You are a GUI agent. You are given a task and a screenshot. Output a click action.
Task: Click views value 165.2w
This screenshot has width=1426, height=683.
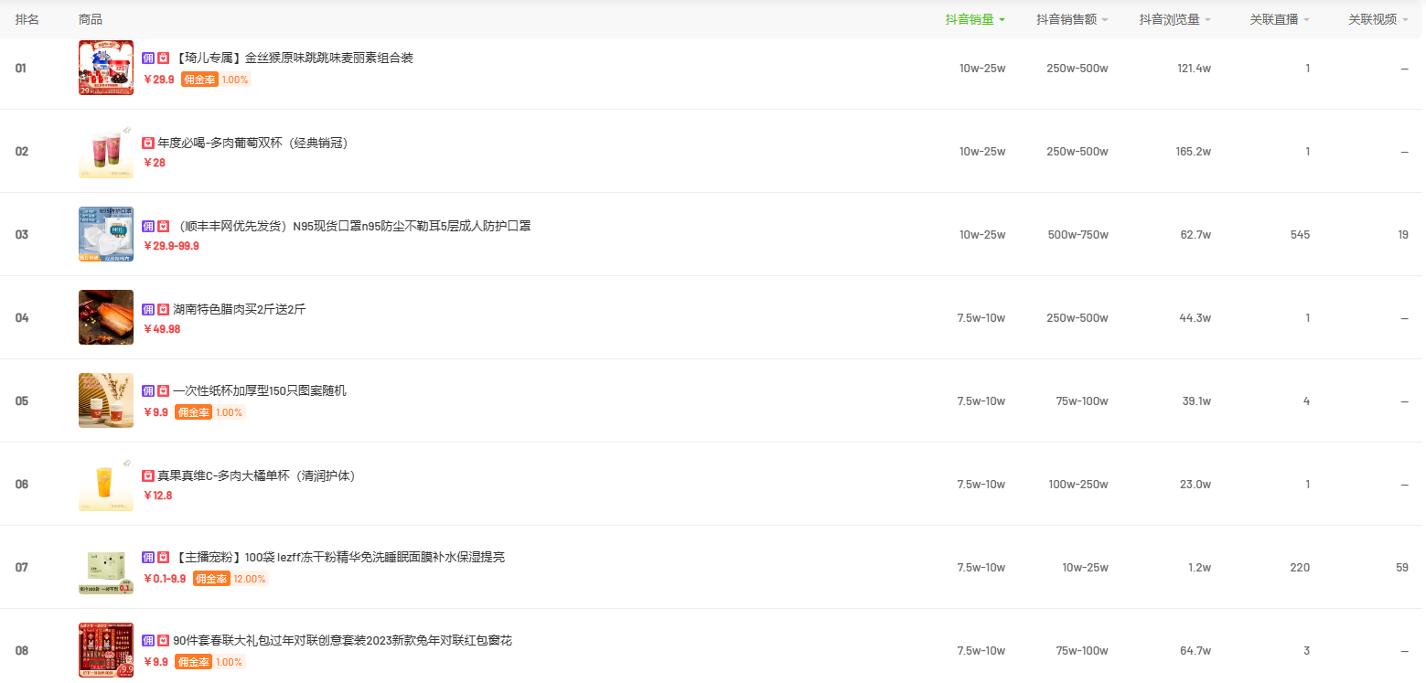click(1194, 152)
